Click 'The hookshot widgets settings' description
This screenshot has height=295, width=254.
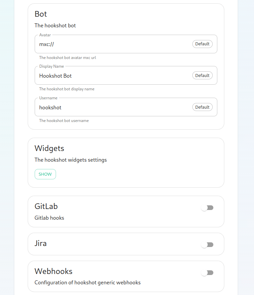click(x=71, y=160)
